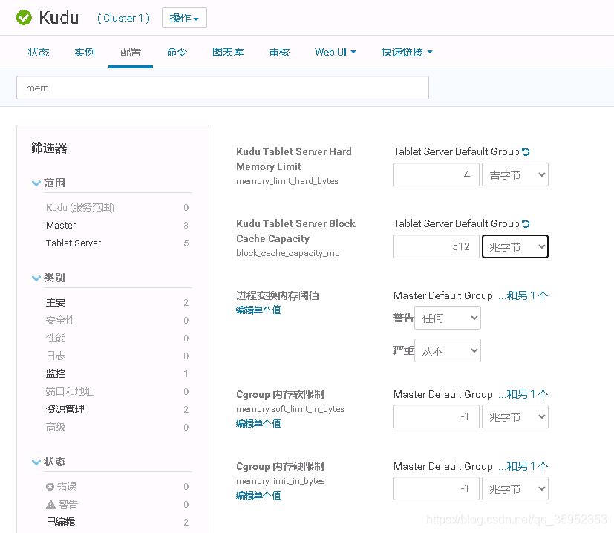Reset Hard Memory Limit to default value
614x533 pixels.
pos(526,152)
